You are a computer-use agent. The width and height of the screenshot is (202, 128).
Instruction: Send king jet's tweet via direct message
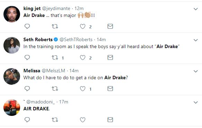click(110, 26)
